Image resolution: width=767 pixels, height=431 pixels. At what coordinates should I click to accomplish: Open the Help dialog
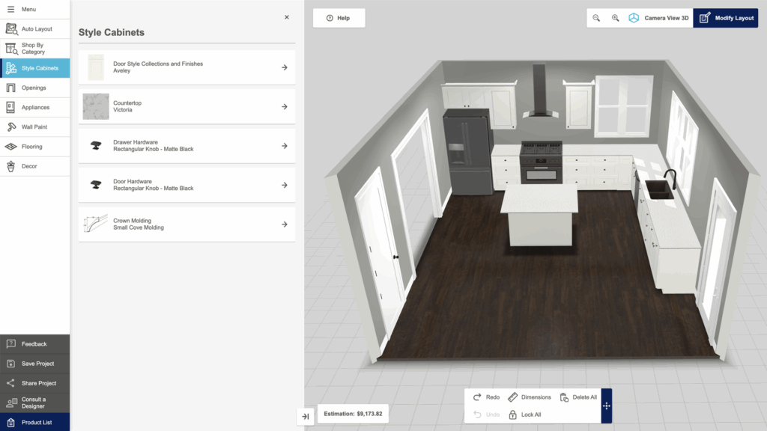(339, 18)
